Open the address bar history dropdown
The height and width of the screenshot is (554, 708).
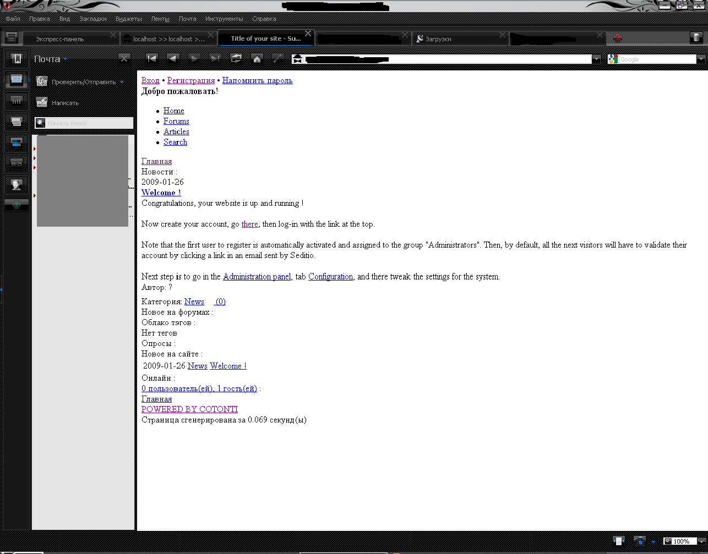click(x=596, y=59)
